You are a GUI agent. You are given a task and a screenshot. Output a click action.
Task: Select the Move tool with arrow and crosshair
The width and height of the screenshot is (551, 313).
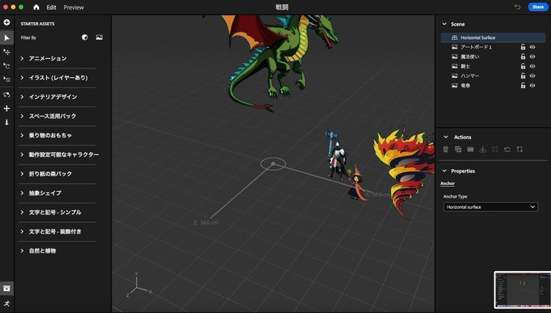tap(7, 52)
